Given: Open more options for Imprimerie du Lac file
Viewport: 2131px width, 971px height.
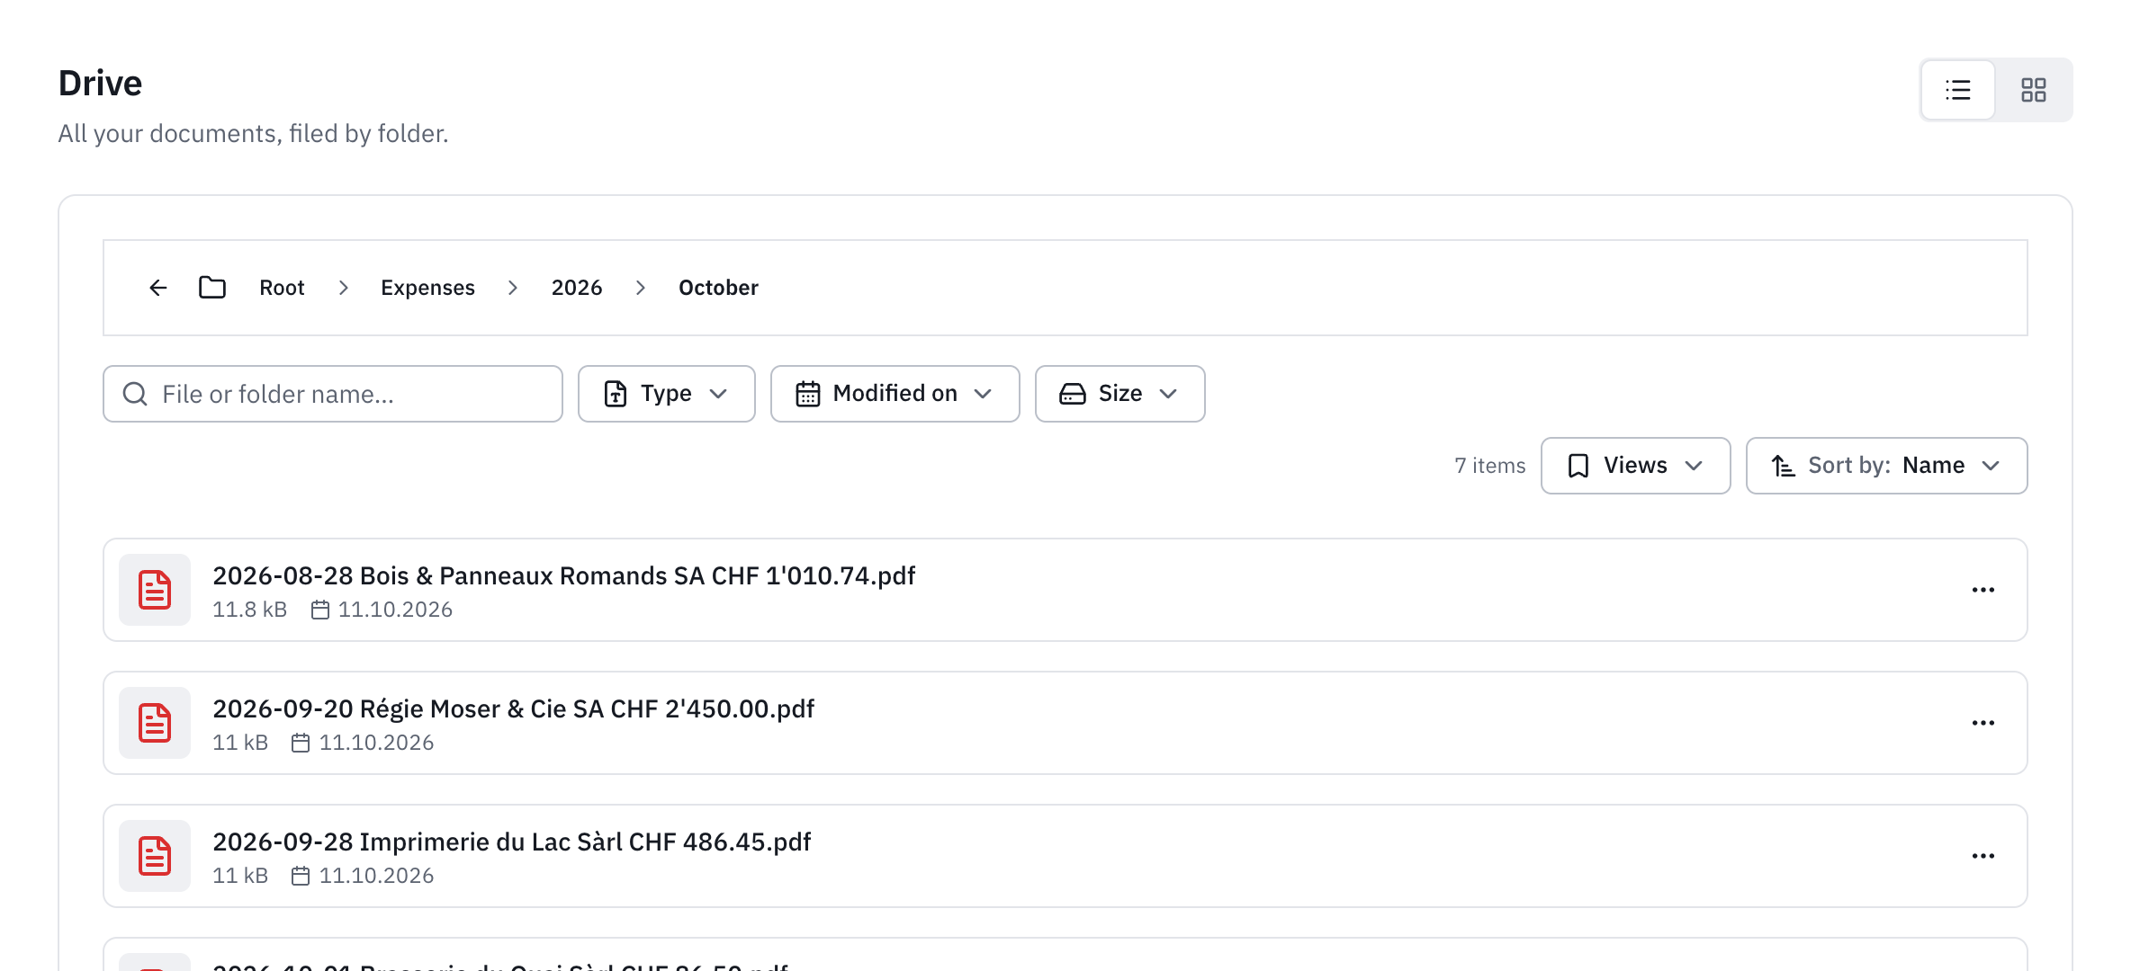Looking at the screenshot, I should click(x=1983, y=856).
